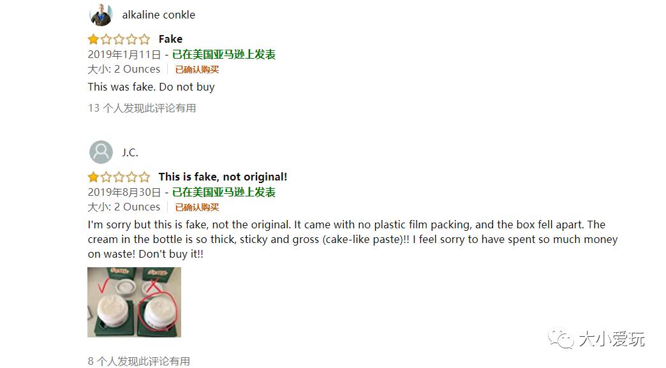Click 已确认购买 badge on the "Fake" review
This screenshot has height=368, width=666.
197,70
